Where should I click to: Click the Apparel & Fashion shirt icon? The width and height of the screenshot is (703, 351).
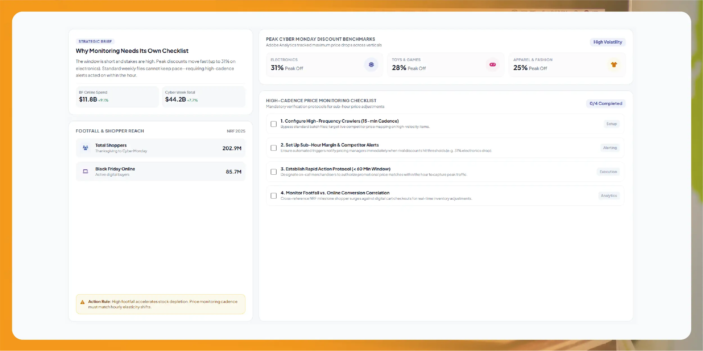614,65
